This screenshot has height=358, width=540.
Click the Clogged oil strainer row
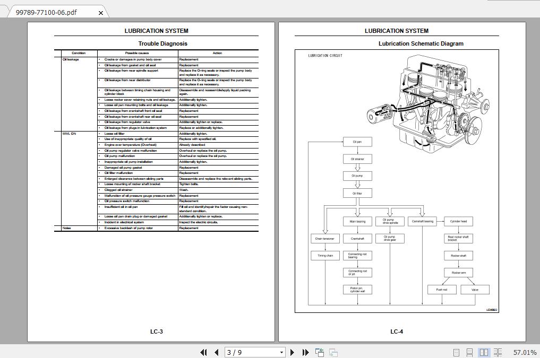[178, 190]
